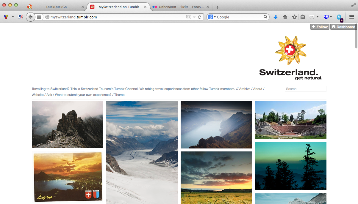Click the blog Search input field
This screenshot has height=204, width=358.
tap(305, 89)
